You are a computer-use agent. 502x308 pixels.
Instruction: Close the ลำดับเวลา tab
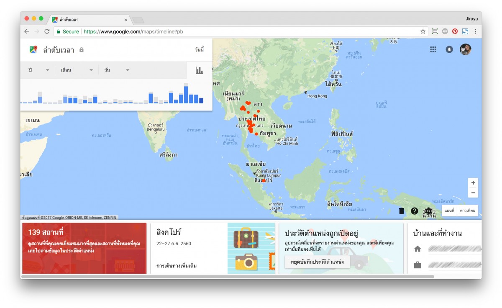[126, 20]
